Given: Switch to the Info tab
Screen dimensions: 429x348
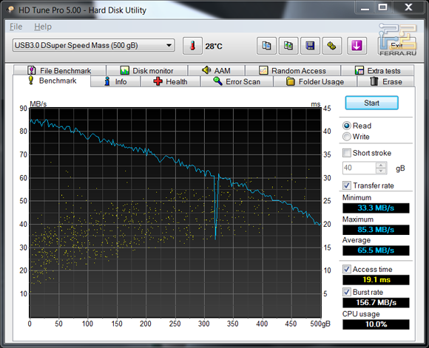Looking at the screenshot, I should 115,81.
